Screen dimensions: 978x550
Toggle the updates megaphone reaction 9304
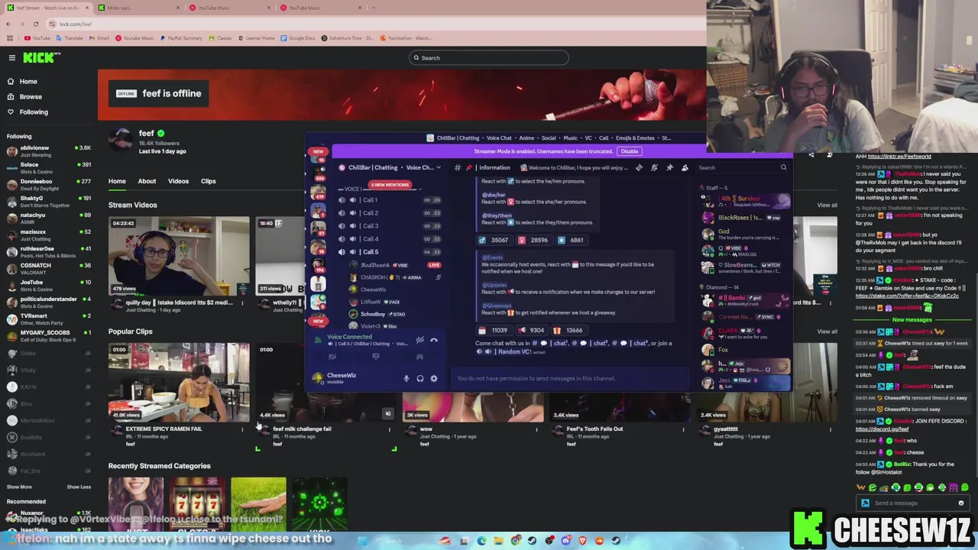[x=532, y=330]
